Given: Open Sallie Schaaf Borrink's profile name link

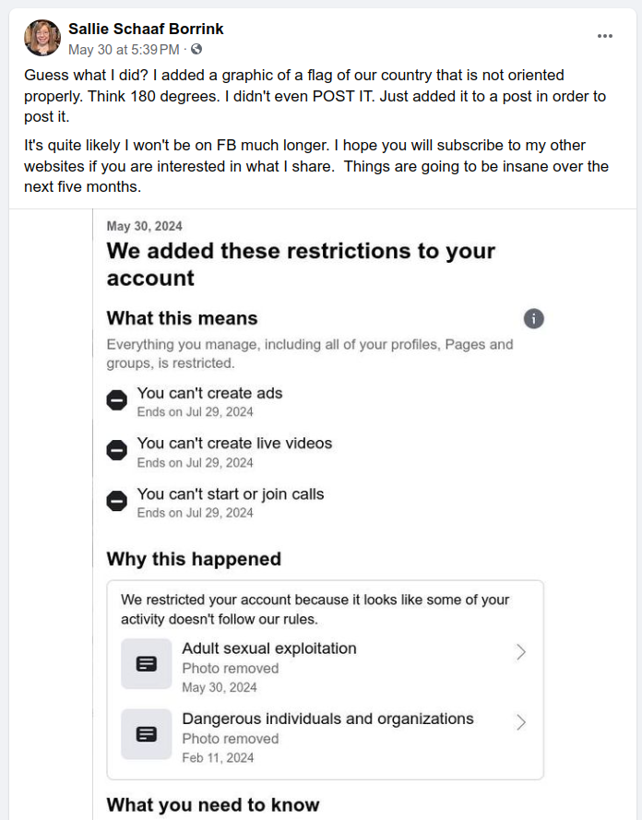Looking at the screenshot, I should pyautogui.click(x=146, y=29).
